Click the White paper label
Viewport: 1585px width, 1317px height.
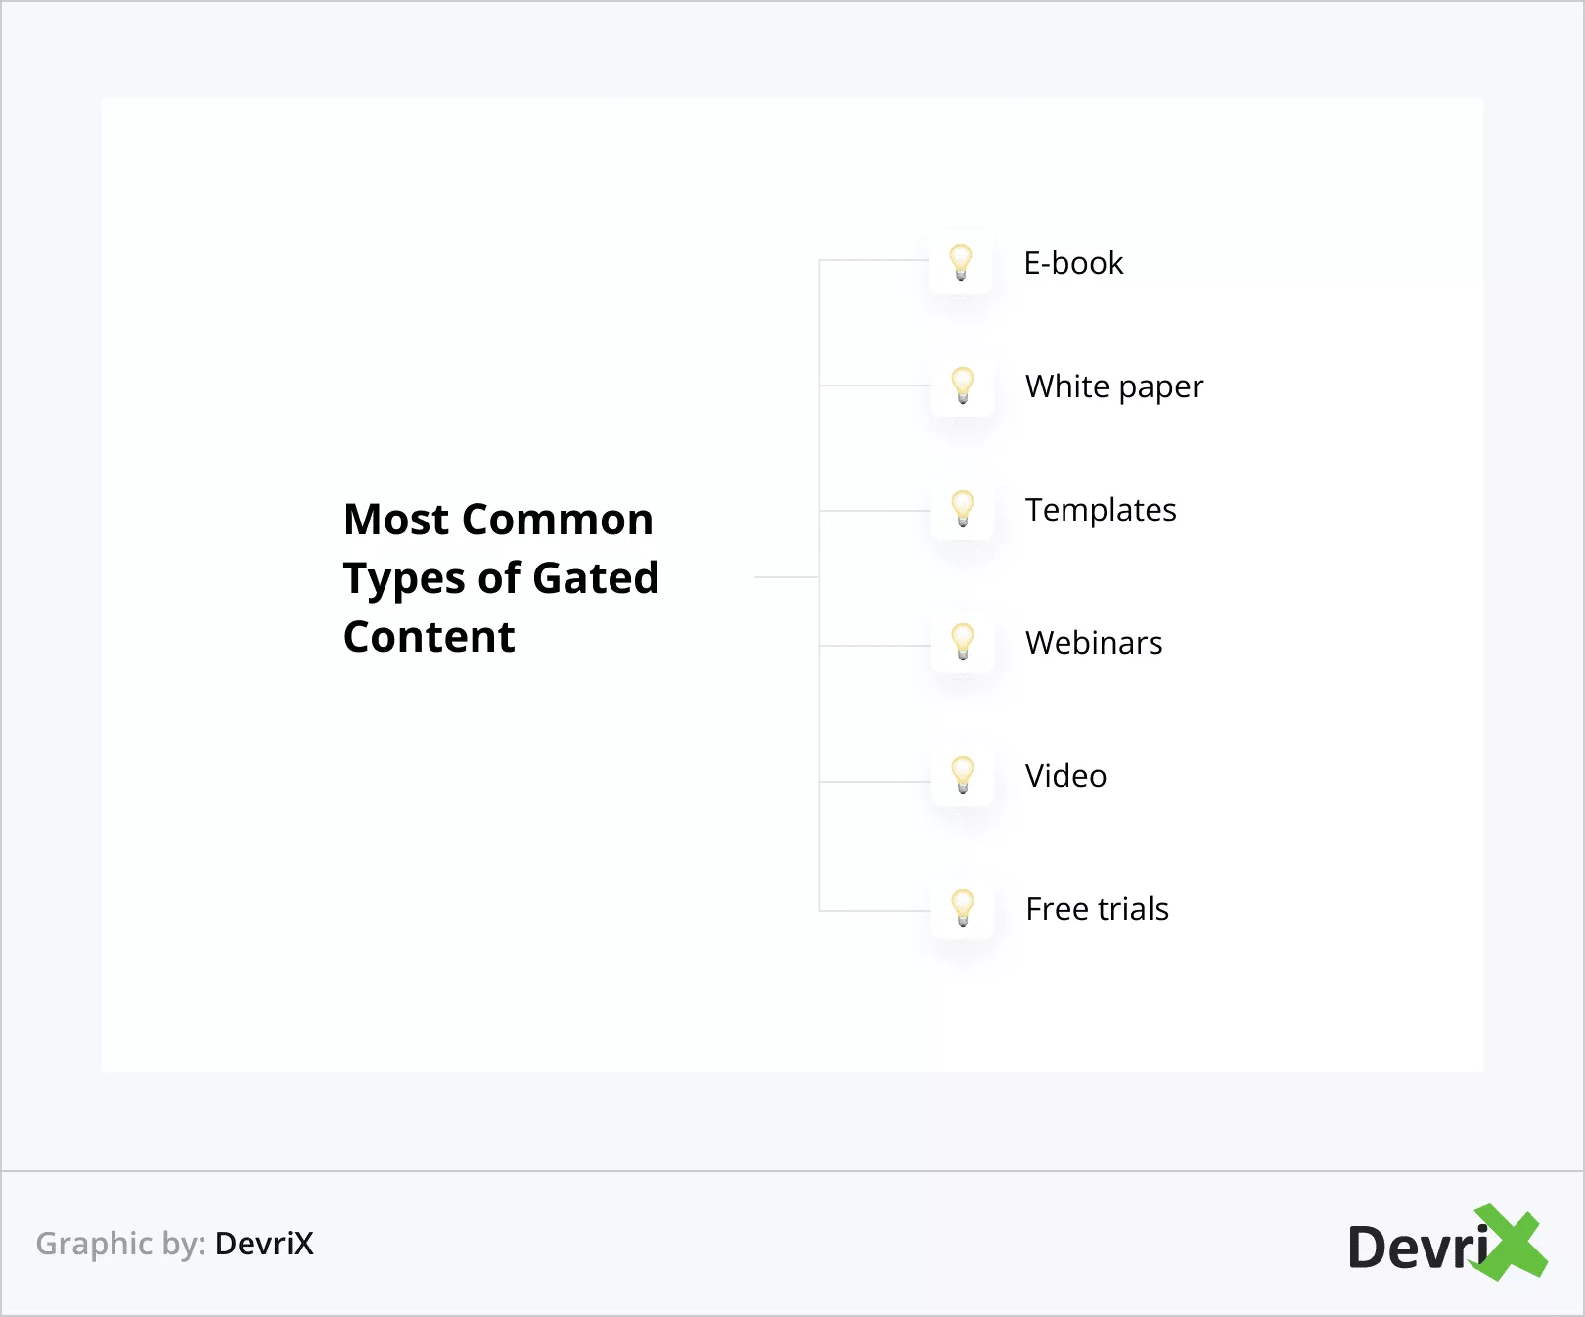pyautogui.click(x=1113, y=386)
